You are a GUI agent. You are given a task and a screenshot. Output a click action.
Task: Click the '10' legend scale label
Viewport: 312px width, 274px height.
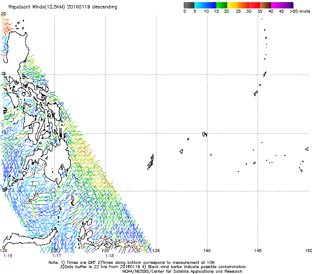pyautogui.click(x=206, y=11)
